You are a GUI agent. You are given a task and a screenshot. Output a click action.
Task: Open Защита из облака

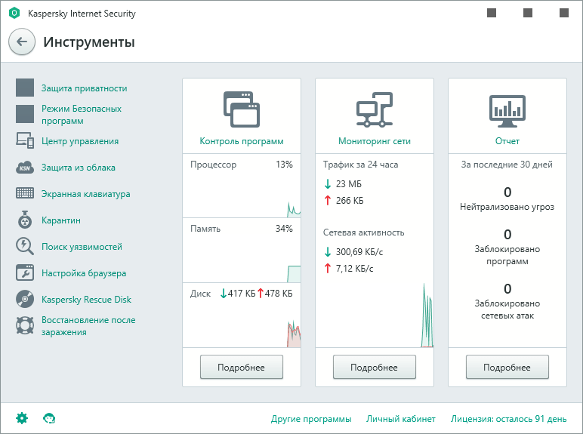pyautogui.click(x=79, y=168)
